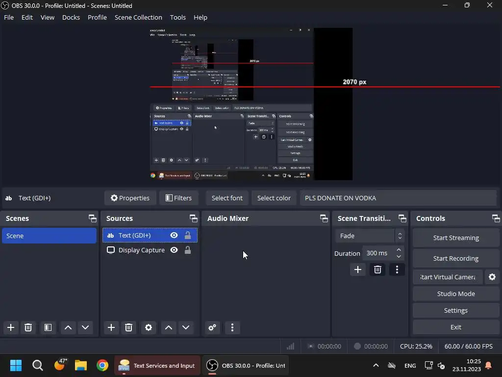Click the network signal status icon
The width and height of the screenshot is (502, 377).
pyautogui.click(x=290, y=346)
